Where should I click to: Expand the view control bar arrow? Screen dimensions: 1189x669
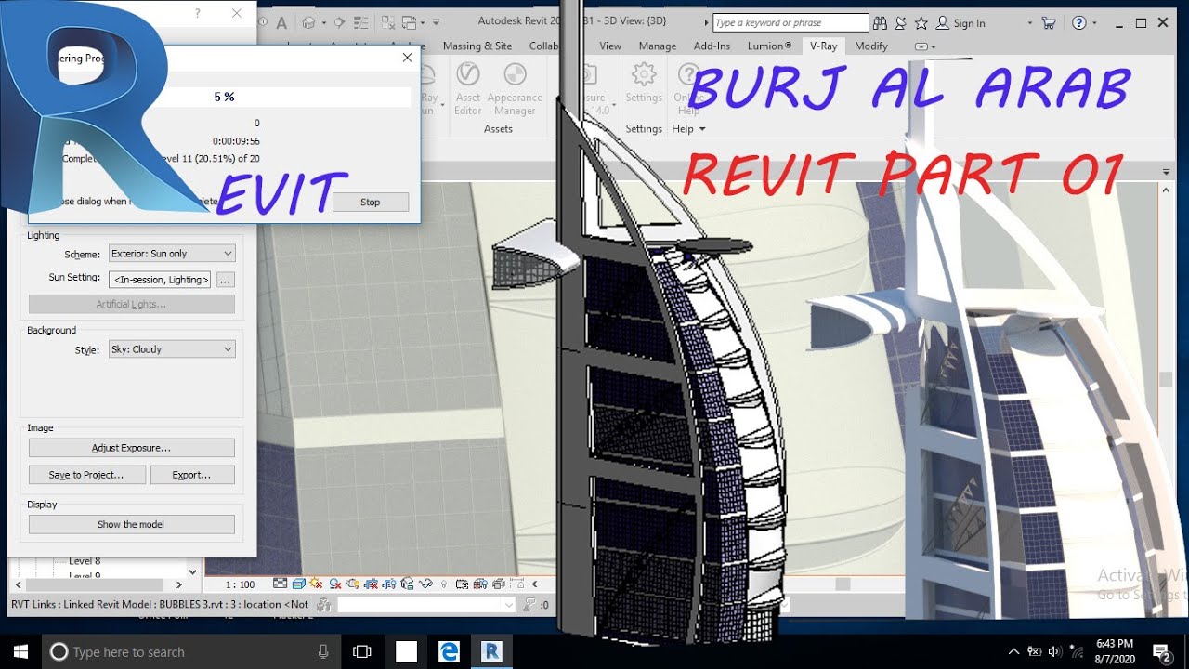534,584
